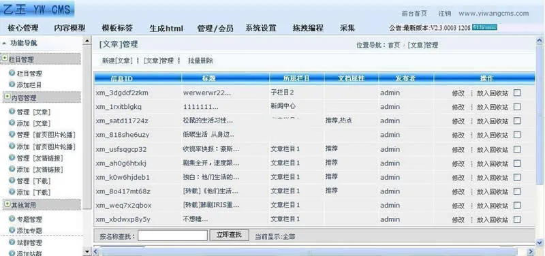Click 推荐,热点 attribute cell
Screen dimensions: 545x256
[339, 121]
